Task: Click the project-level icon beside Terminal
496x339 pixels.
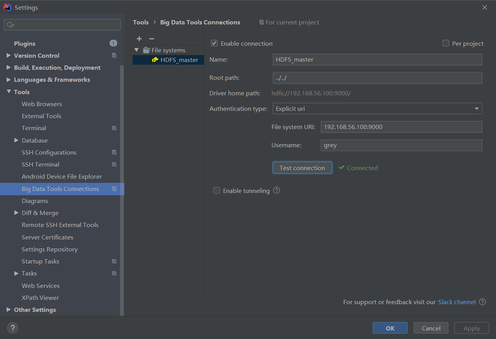Action: point(114,128)
